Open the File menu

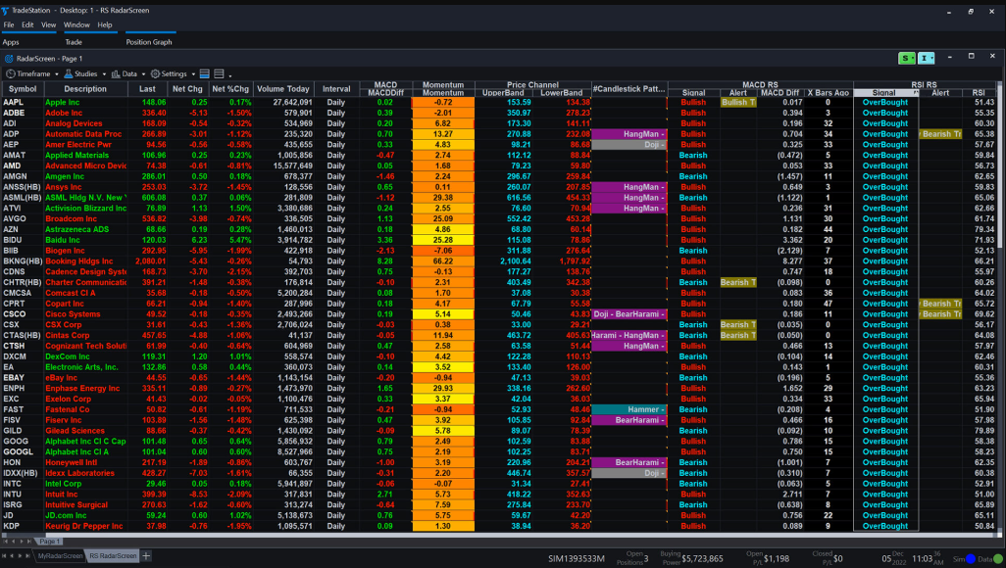click(9, 24)
